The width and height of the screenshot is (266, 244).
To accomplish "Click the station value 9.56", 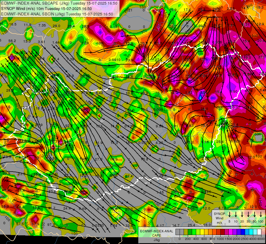I will point(159,126).
